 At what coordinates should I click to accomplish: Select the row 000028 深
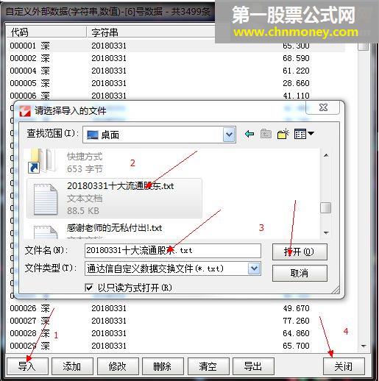[176, 333]
